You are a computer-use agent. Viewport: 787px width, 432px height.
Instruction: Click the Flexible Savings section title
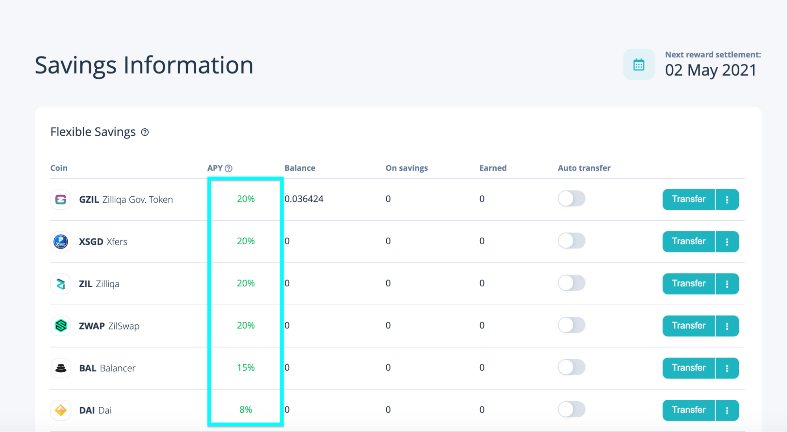[93, 132]
